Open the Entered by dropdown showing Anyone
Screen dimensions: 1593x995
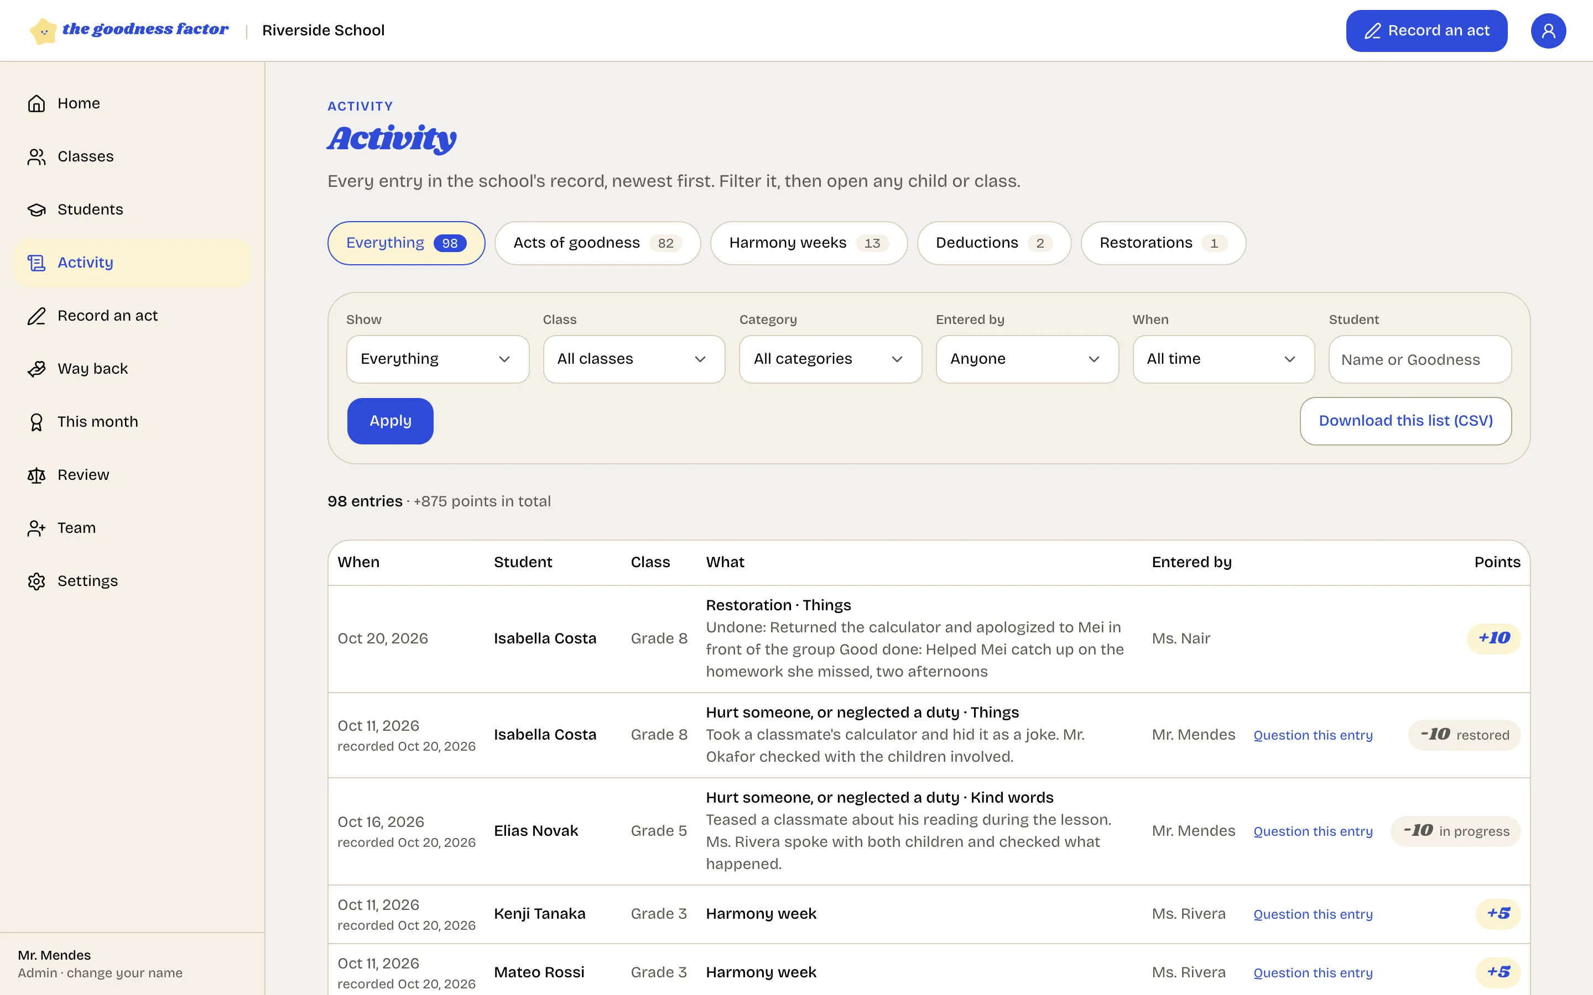1027,359
